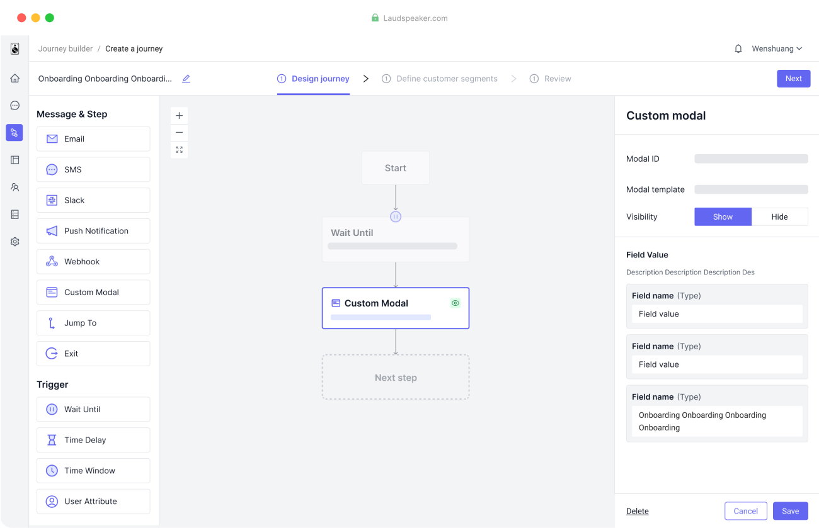Save the Custom modal settings
The height and width of the screenshot is (528, 819).
[x=790, y=510]
